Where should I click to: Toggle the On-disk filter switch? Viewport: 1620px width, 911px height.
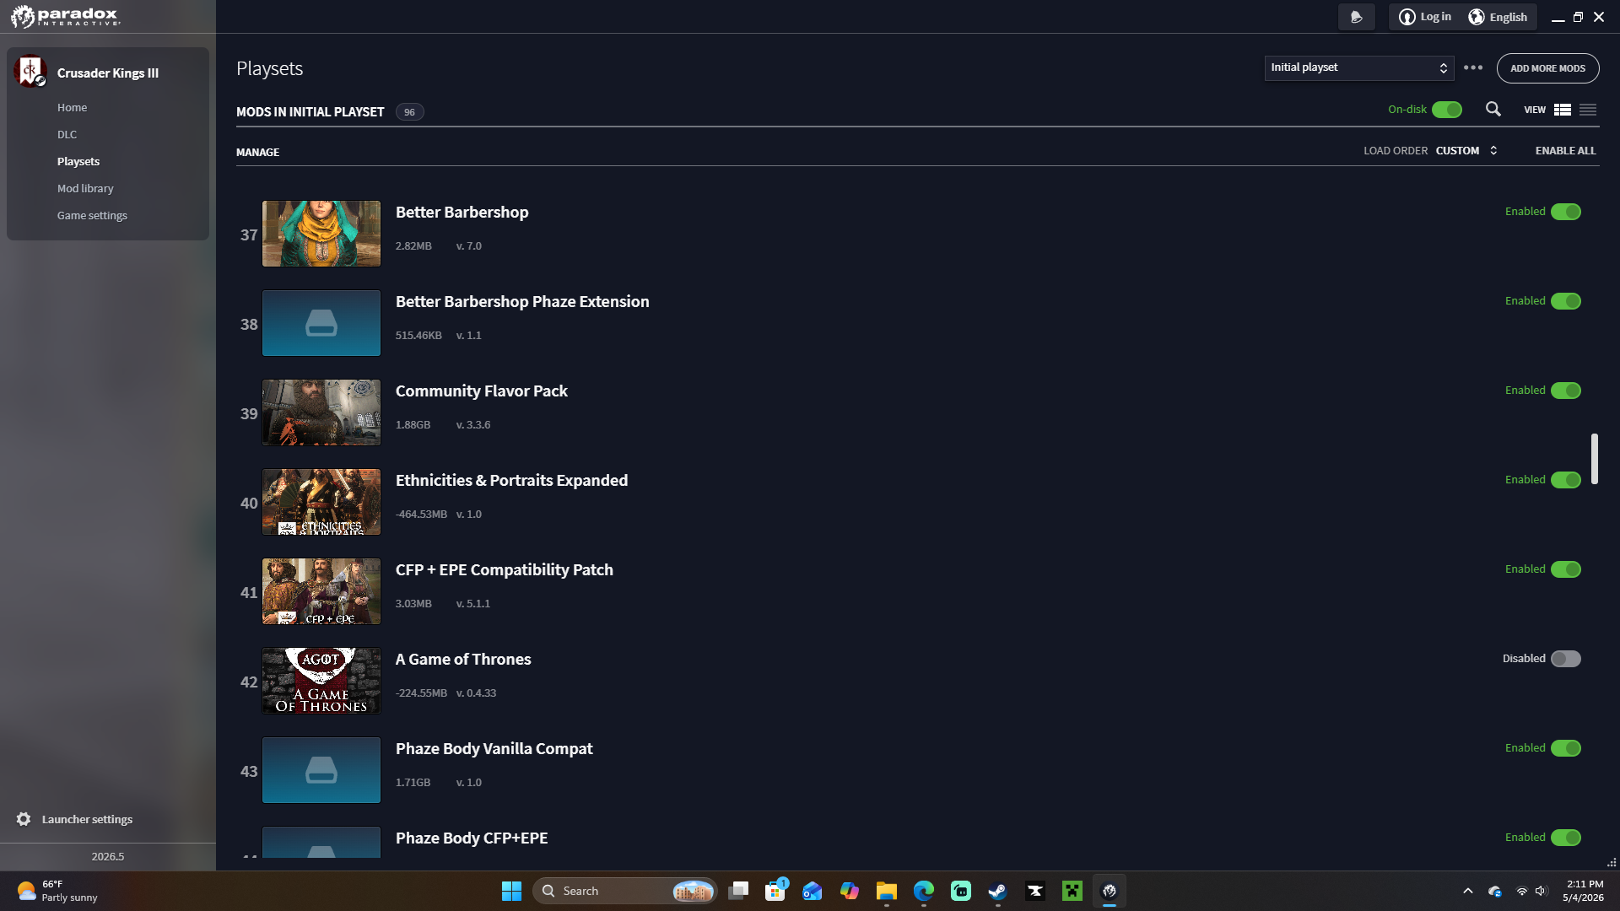pos(1447,110)
